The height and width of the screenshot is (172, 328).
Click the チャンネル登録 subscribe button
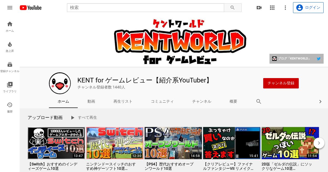click(281, 83)
